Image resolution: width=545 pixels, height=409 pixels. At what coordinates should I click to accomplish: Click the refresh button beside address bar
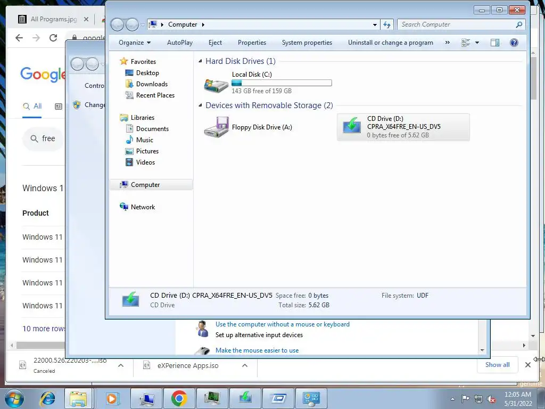point(387,24)
